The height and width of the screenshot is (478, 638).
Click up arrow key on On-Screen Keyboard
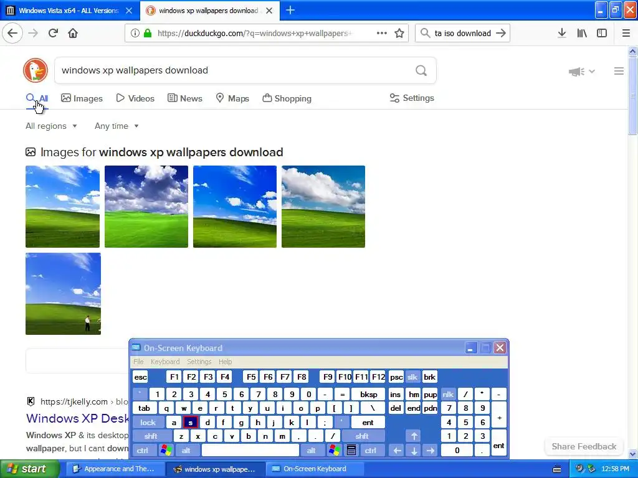[x=414, y=436]
